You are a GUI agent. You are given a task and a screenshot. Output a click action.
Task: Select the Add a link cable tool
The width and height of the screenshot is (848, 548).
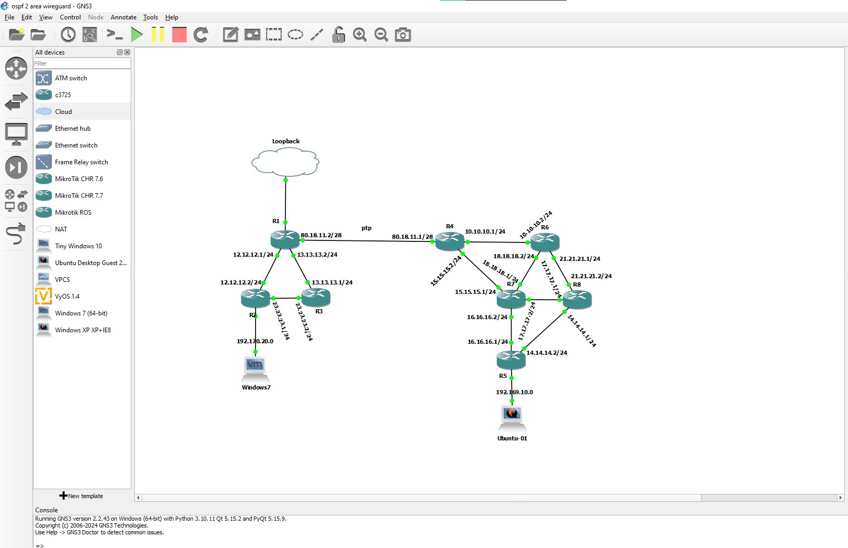click(16, 234)
